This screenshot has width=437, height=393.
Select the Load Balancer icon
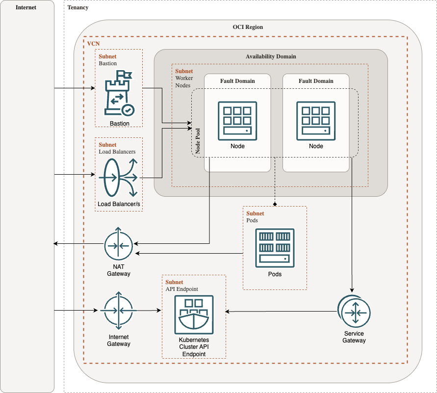coord(119,177)
